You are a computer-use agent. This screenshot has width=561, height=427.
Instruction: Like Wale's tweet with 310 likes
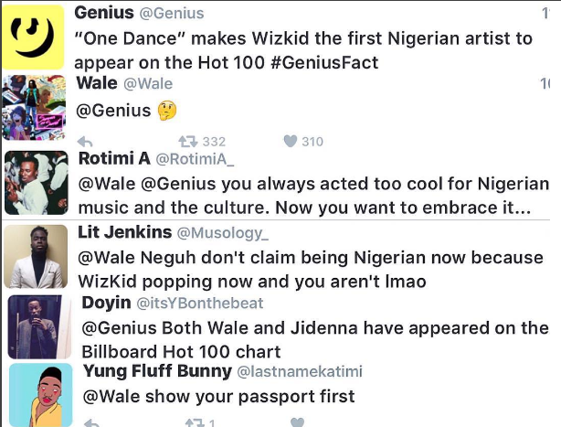pyautogui.click(x=291, y=142)
